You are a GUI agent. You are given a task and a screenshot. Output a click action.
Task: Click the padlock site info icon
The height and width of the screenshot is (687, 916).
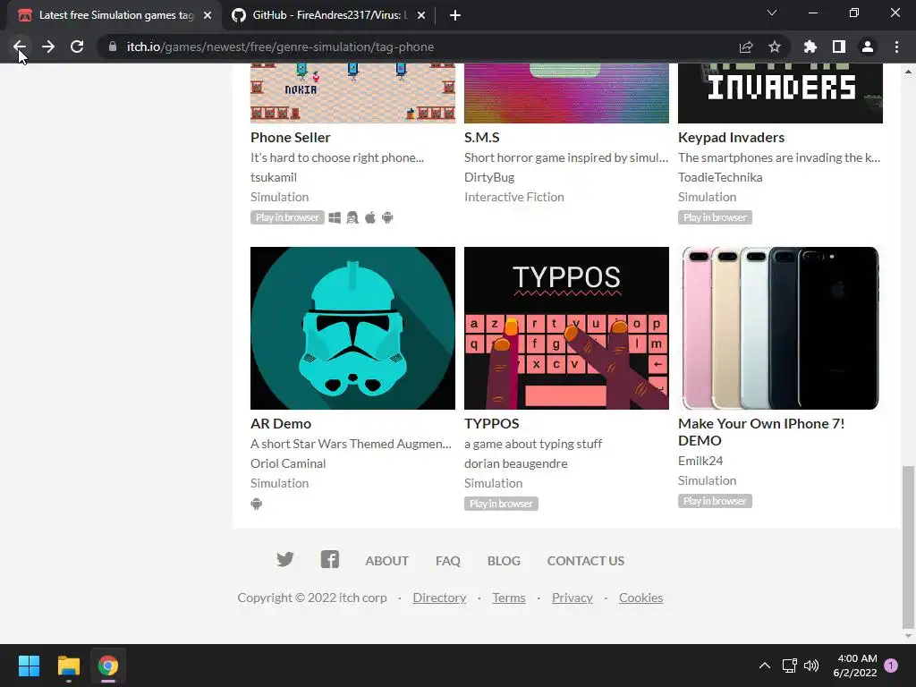pos(113,47)
